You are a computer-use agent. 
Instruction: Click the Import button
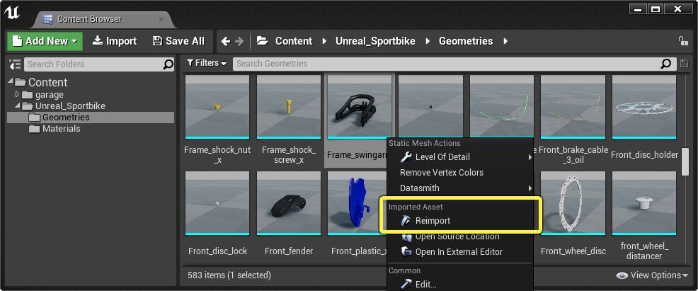tap(115, 41)
